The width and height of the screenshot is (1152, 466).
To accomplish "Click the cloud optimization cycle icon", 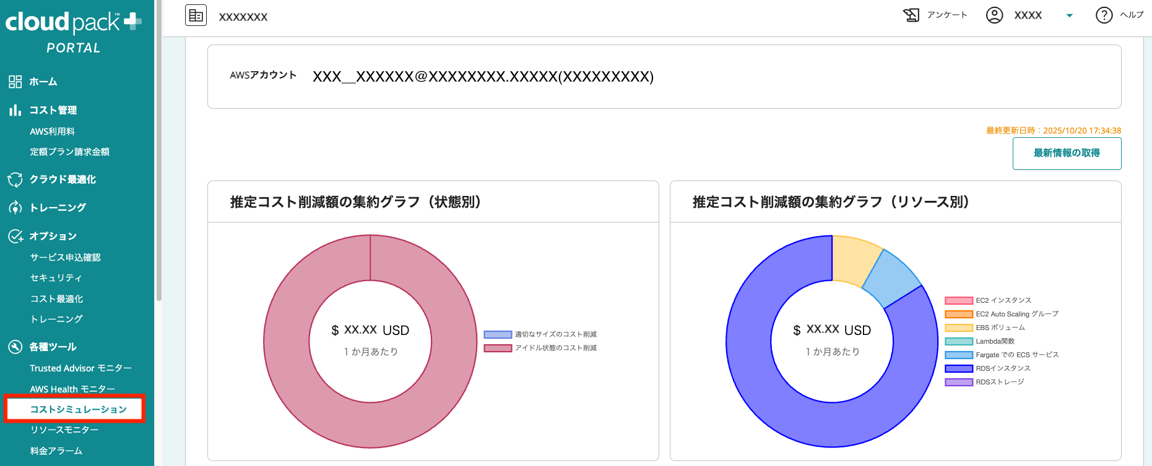I will click(15, 179).
